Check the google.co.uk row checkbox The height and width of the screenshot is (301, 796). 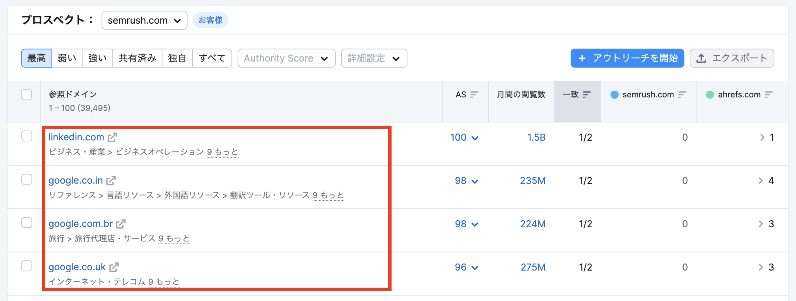pyautogui.click(x=26, y=266)
